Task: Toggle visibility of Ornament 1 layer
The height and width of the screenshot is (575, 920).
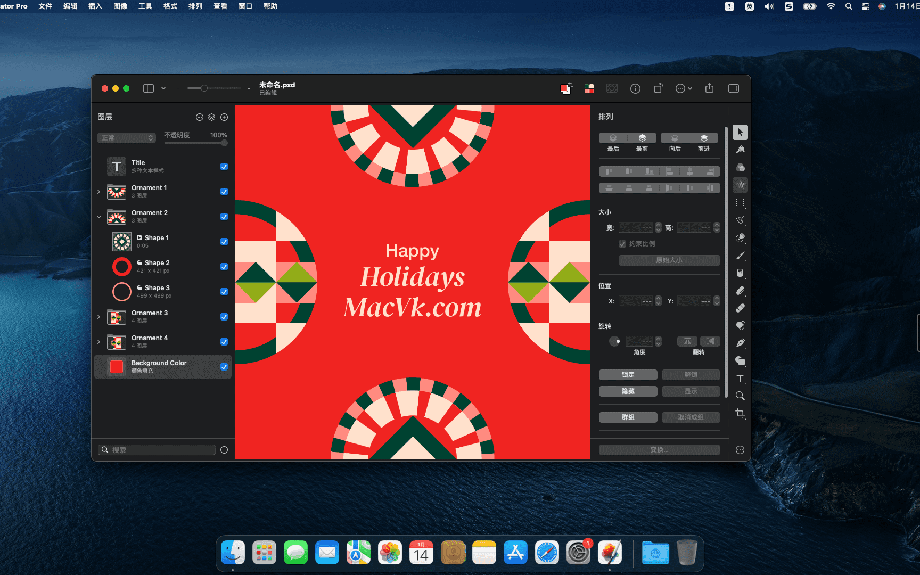Action: click(x=224, y=192)
